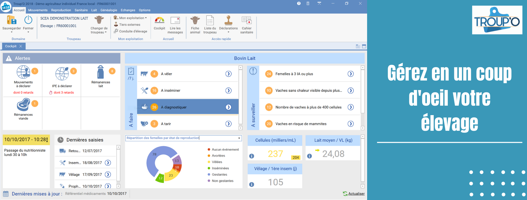Click the Fermer power icon

coord(28,20)
